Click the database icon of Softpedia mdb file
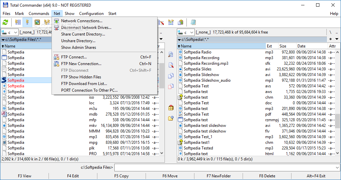The width and height of the screenshot is (341, 180). 4,114
